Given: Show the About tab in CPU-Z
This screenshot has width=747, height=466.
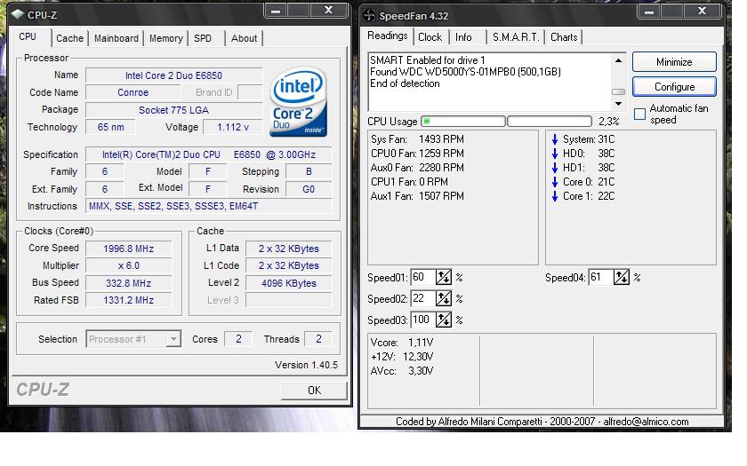Looking at the screenshot, I should [244, 38].
